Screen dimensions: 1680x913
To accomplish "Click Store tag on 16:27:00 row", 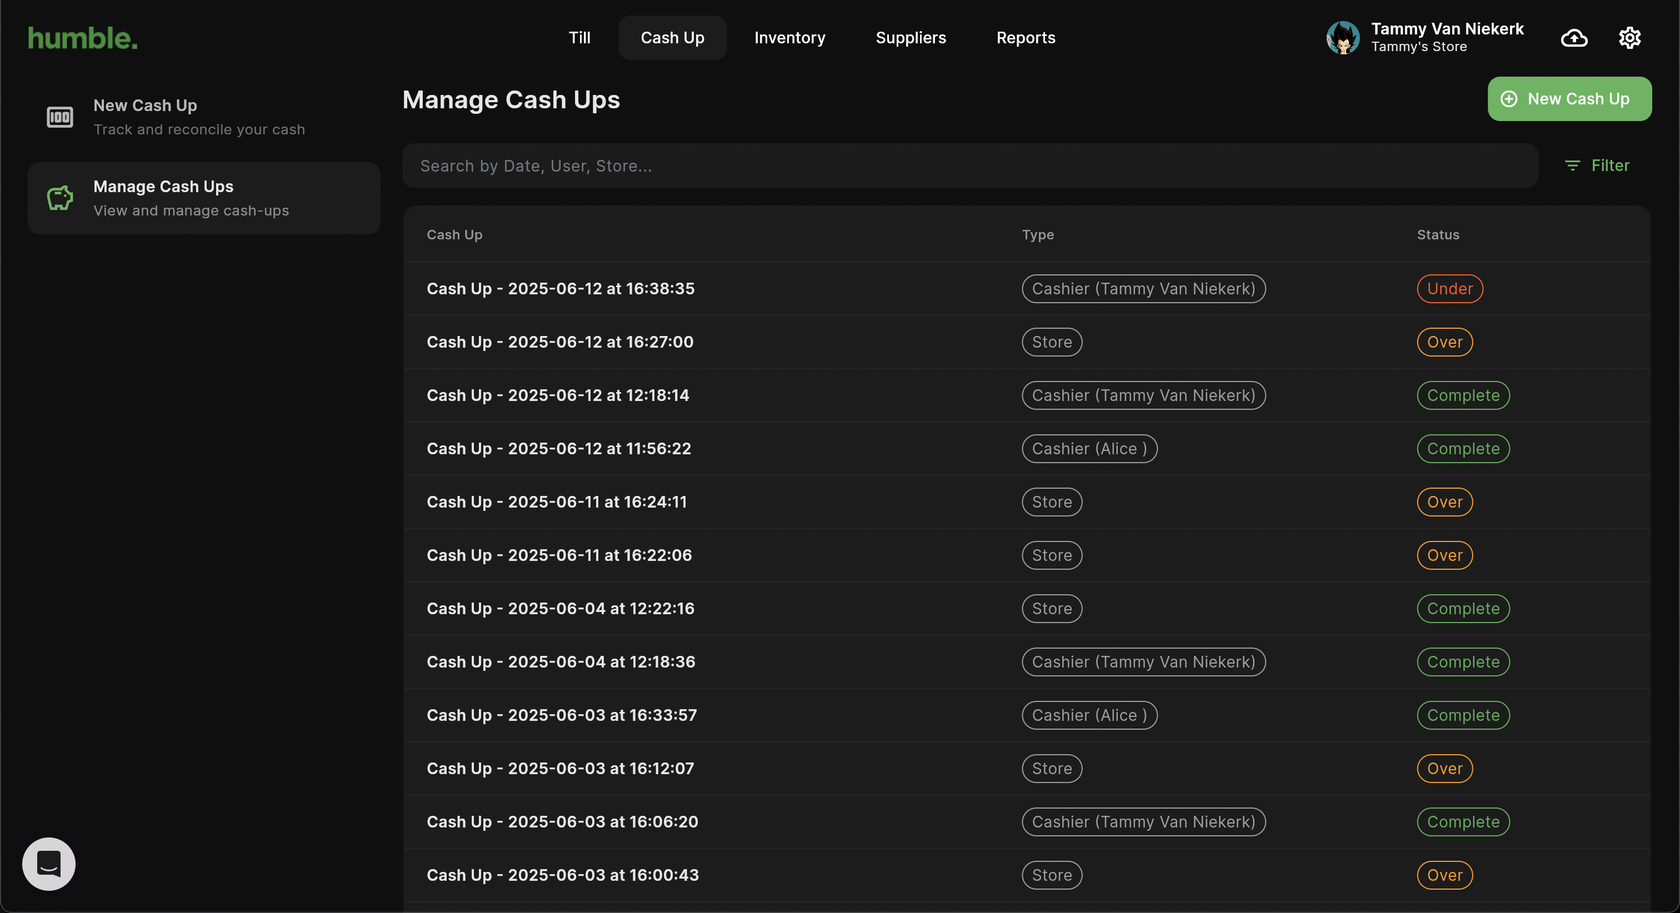I will pos(1051,342).
